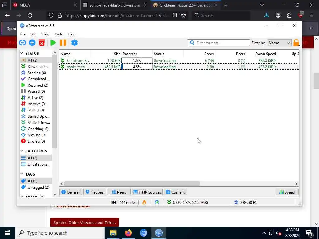
Task: Click the horizontal scrollbar in torrent list
Action: click(132, 184)
